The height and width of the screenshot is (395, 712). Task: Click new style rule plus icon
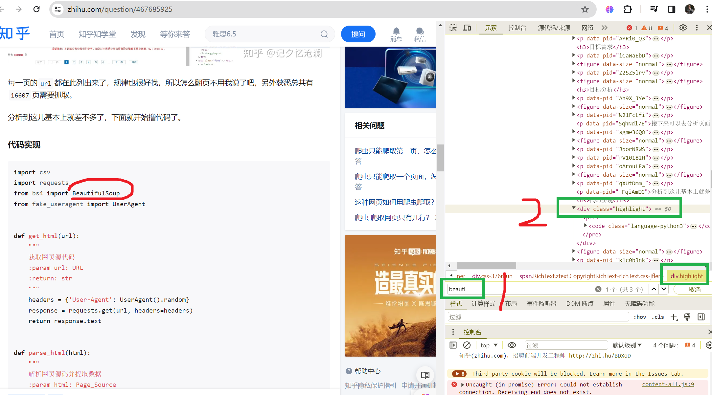(674, 317)
